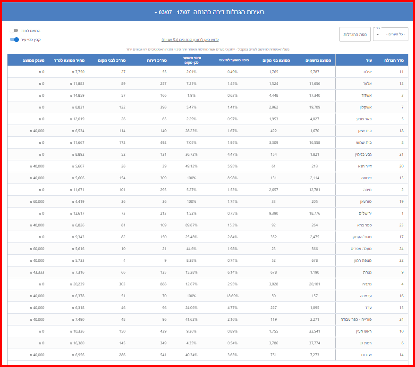Image resolution: width=415 pixels, height=367 pixels.
Task: Click the outsider chance value '15.3%'
Action: tap(232, 225)
